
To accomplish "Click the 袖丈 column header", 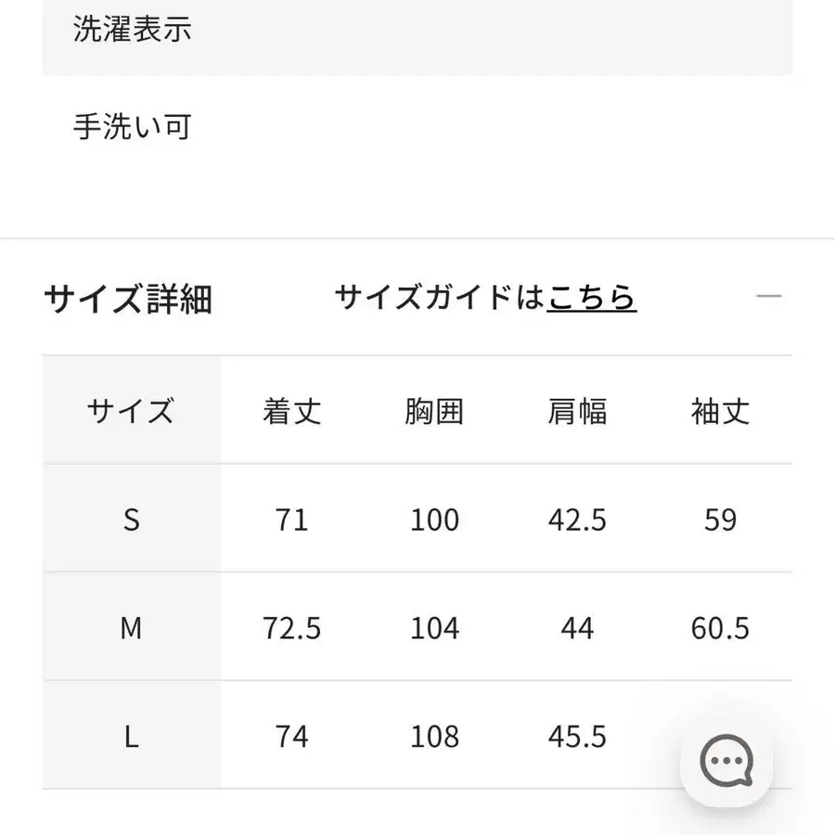I will (720, 411).
